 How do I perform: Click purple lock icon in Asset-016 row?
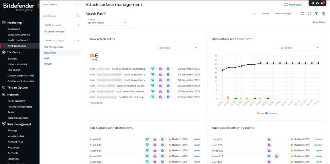pos(155,145)
